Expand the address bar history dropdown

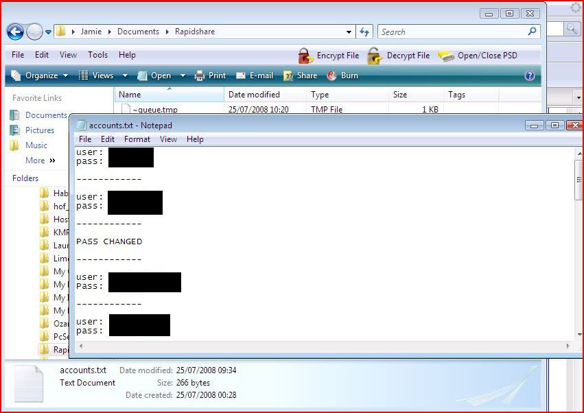(x=349, y=32)
